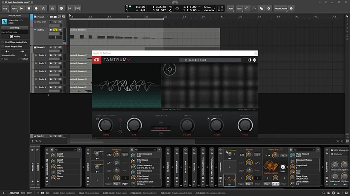
Task: Expand the Audio 1 track disclosure arrow
Action: point(36,55)
